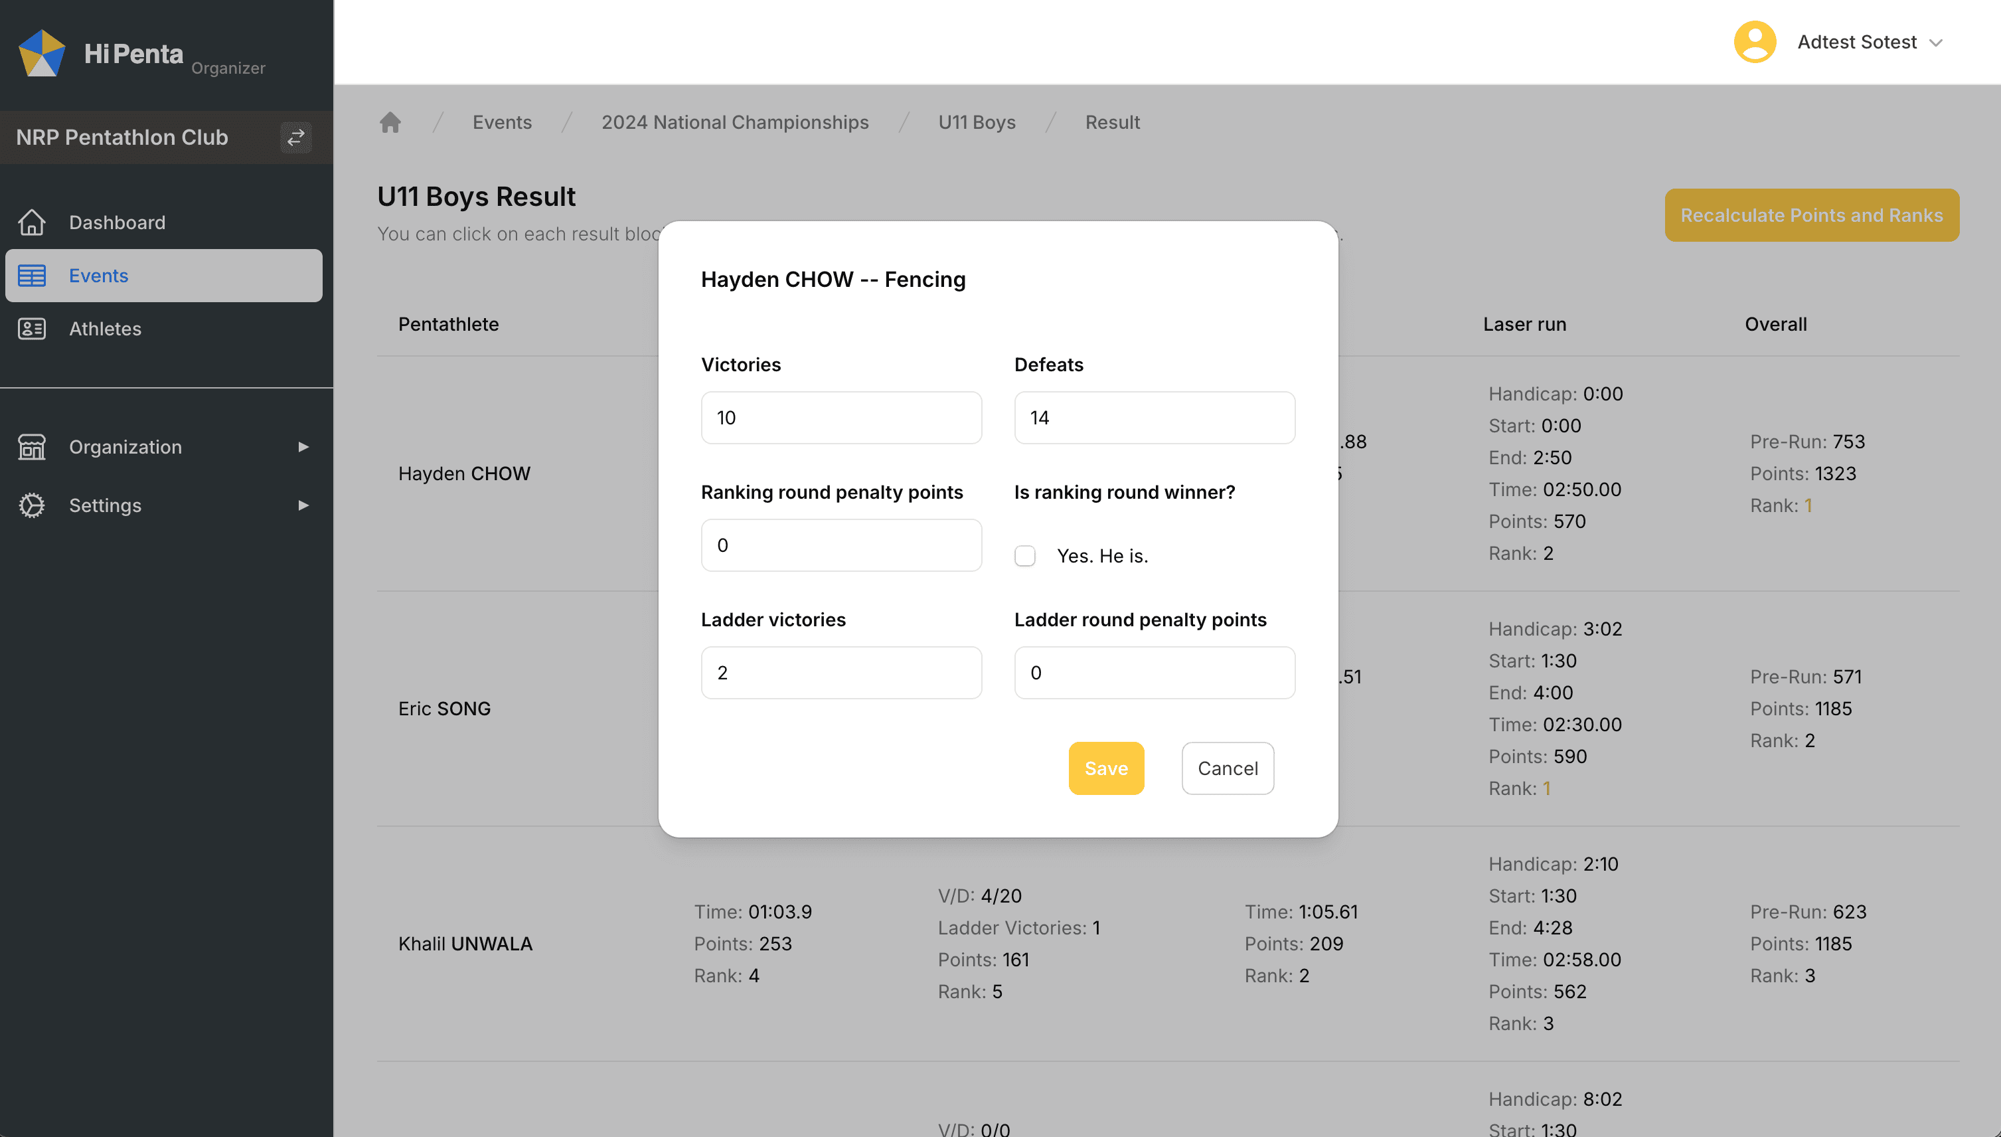The width and height of the screenshot is (2001, 1137).
Task: Save the fencing result
Action: [1106, 768]
